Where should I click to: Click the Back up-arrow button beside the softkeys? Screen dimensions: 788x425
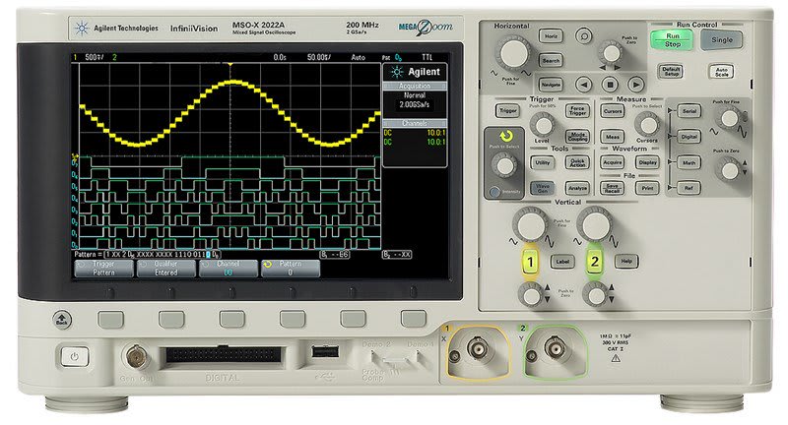(x=62, y=319)
